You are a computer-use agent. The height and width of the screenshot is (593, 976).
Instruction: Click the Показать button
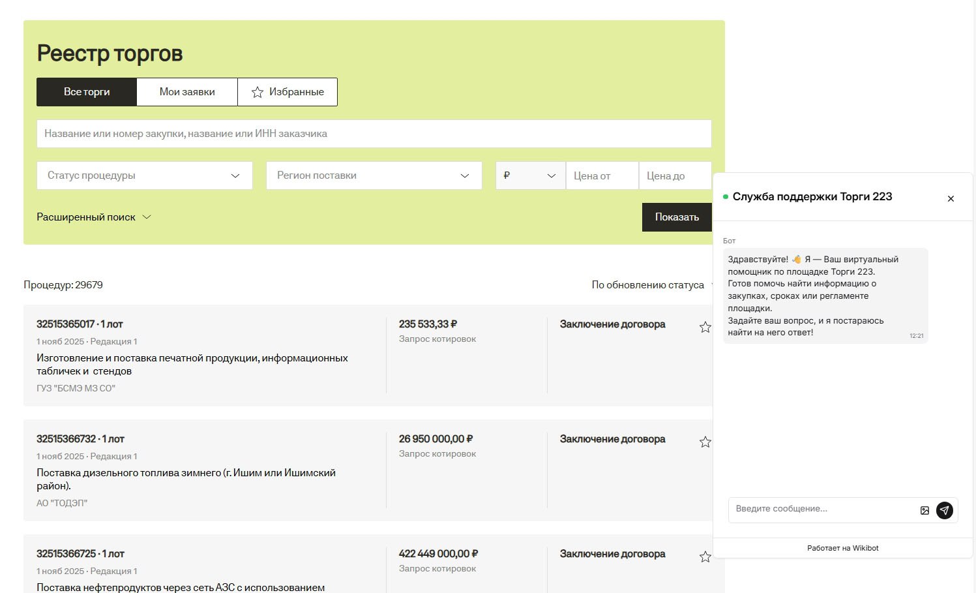[676, 217]
